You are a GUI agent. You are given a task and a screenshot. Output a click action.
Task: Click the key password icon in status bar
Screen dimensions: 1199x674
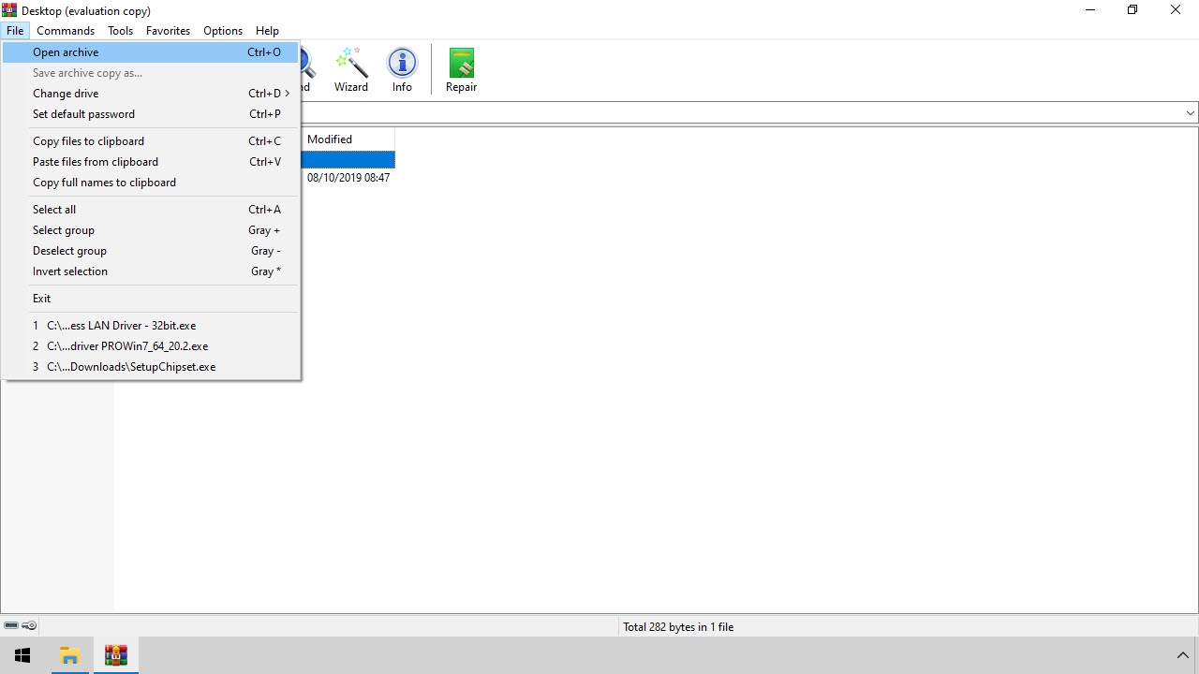[29, 625]
